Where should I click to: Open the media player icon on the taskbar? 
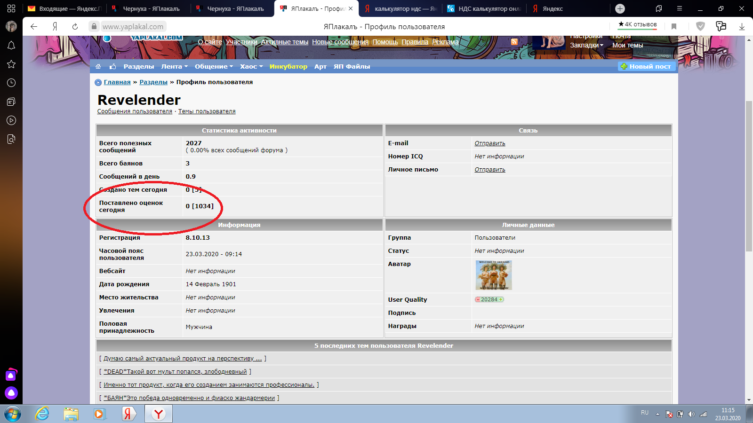point(99,414)
